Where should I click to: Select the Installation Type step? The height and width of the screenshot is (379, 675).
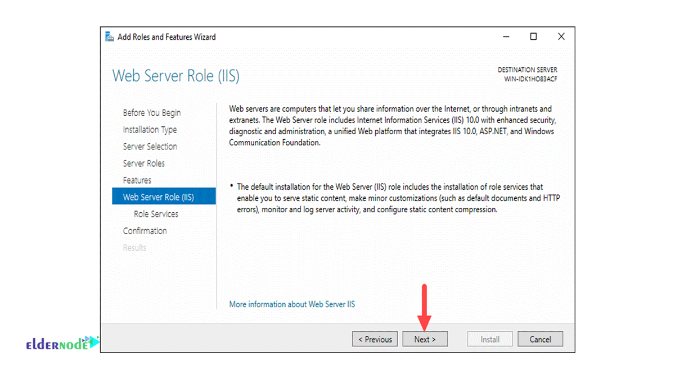(150, 129)
